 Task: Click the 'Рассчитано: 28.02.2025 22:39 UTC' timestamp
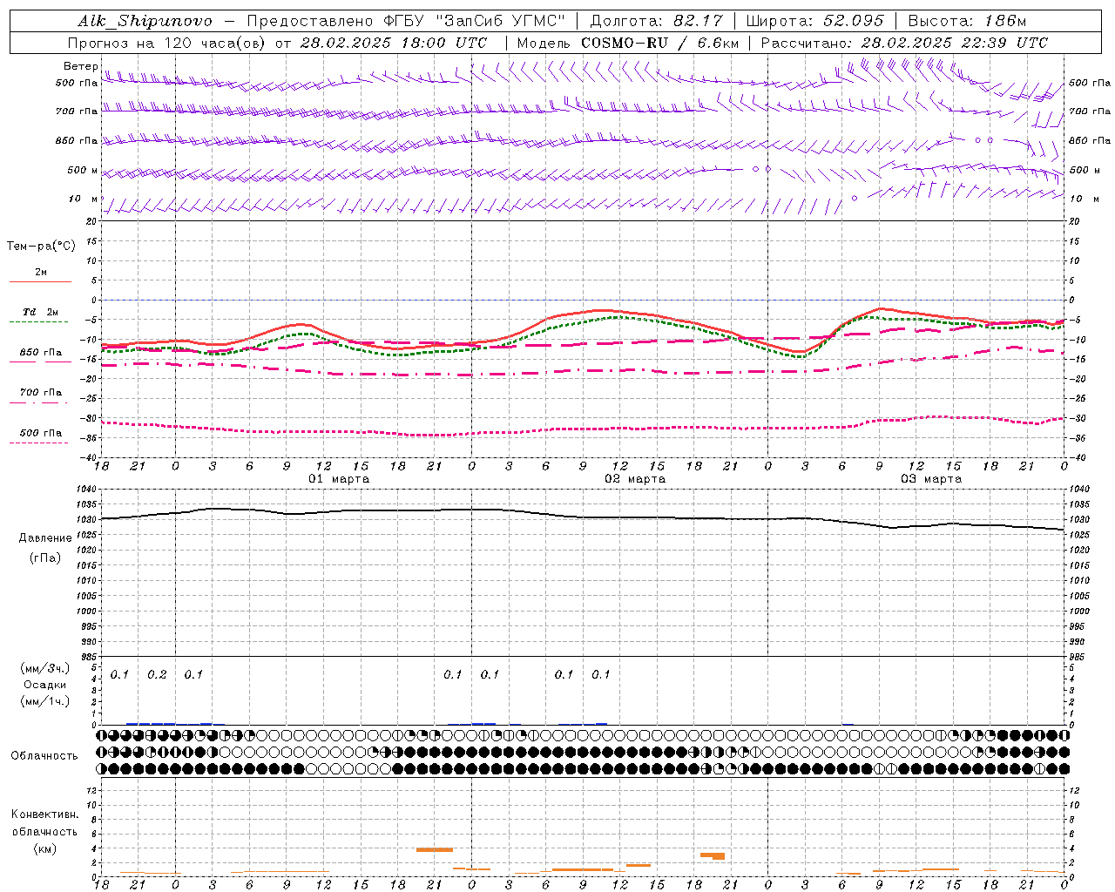[904, 43]
